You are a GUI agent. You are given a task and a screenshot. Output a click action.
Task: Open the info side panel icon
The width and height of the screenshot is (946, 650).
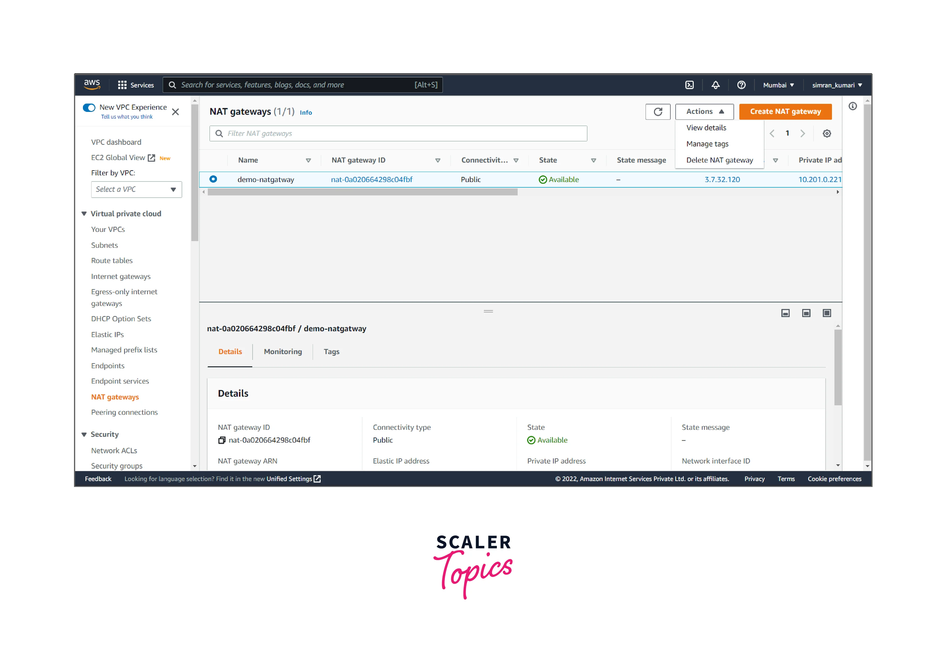(852, 106)
